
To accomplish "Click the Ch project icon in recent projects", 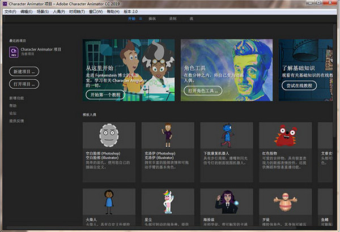I will pyautogui.click(x=14, y=53).
